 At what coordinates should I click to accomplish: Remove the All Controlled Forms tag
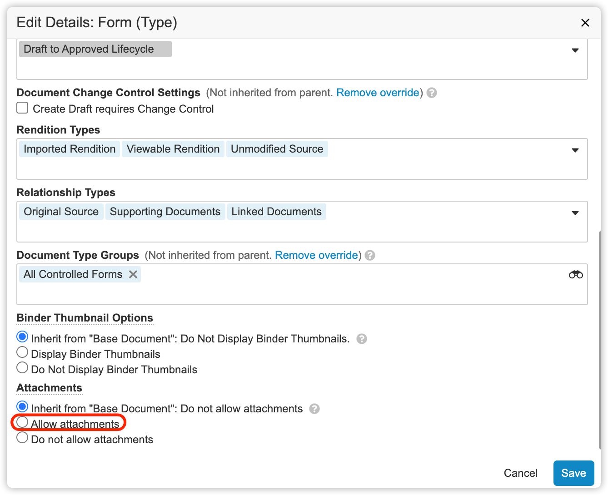point(133,274)
